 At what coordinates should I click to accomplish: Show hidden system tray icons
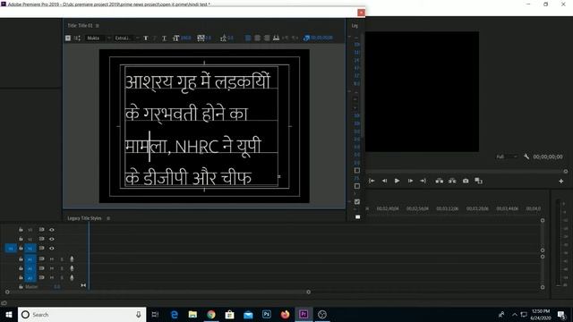515,314
